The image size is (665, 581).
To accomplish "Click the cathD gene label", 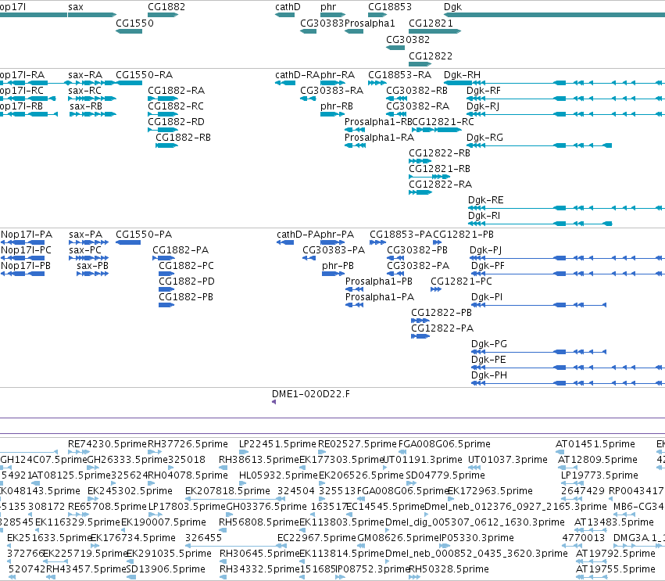I will [x=288, y=7].
